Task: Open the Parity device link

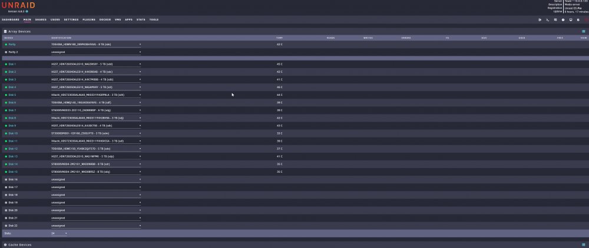Action: [x=12, y=44]
